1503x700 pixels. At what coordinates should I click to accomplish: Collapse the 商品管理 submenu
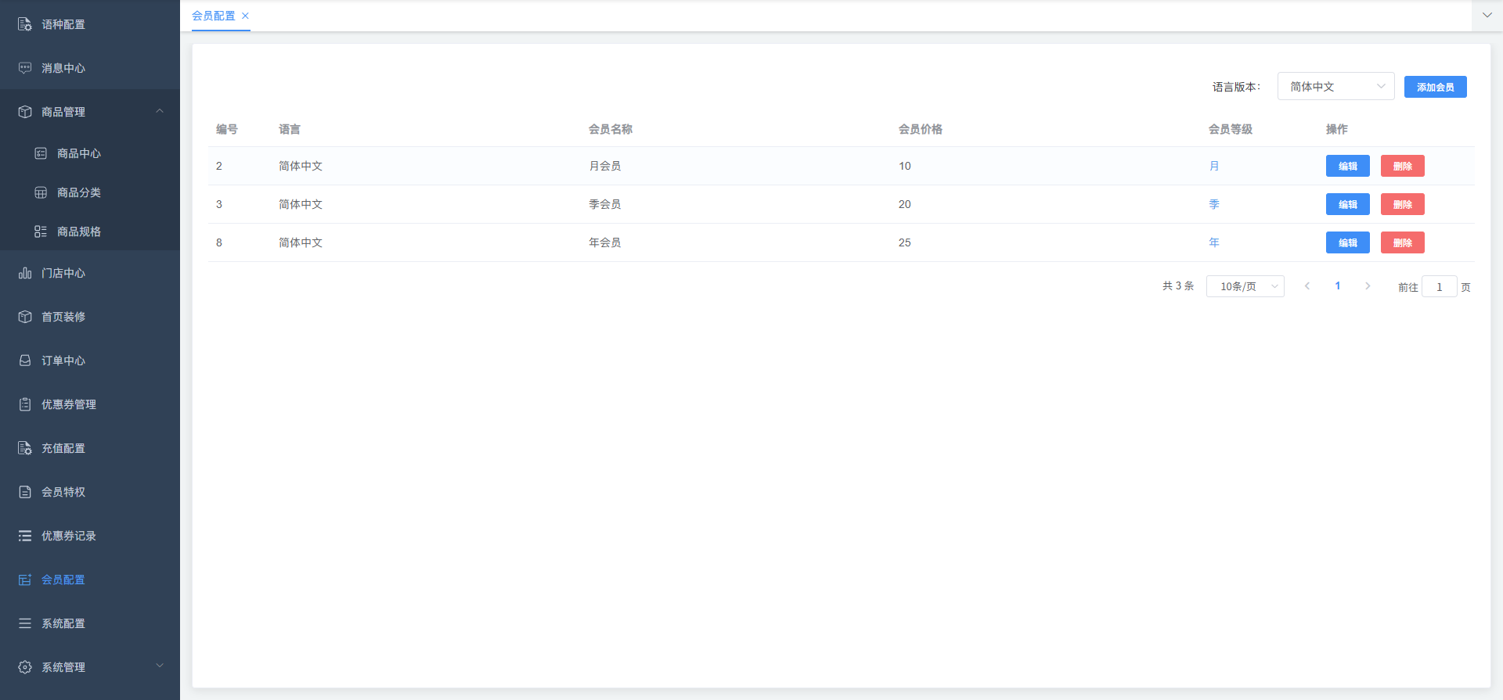(160, 112)
